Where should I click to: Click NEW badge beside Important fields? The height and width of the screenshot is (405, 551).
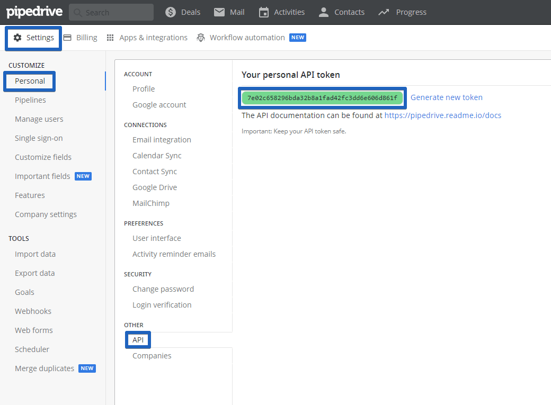point(83,176)
